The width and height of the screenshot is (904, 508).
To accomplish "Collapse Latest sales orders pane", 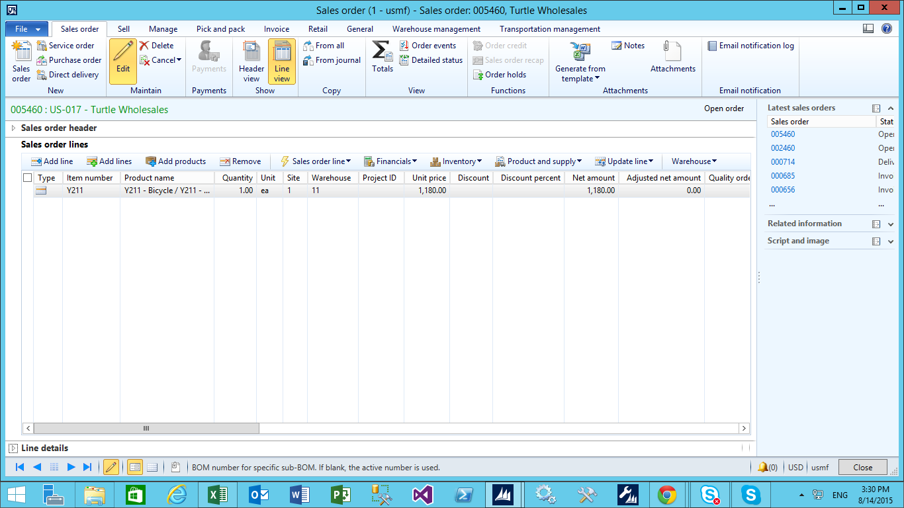I will point(891,108).
